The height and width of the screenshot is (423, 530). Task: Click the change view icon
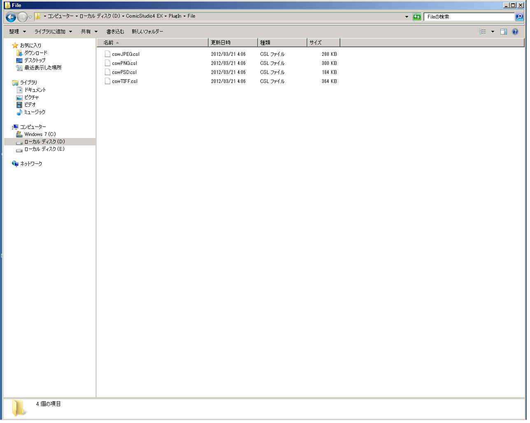tap(483, 32)
